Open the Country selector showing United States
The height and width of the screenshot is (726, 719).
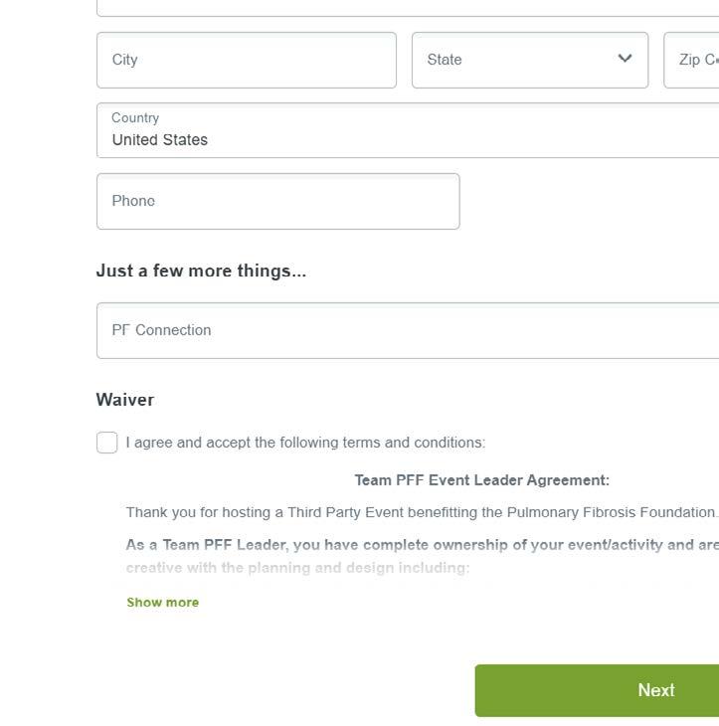tap(408, 130)
